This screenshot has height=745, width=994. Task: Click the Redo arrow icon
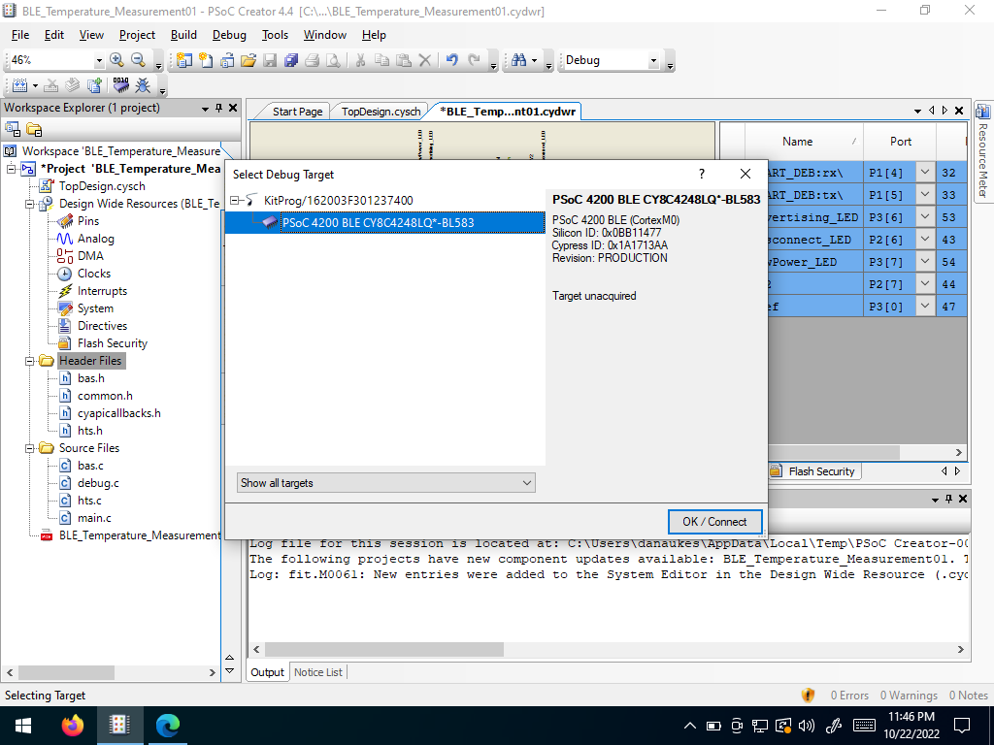[474, 60]
